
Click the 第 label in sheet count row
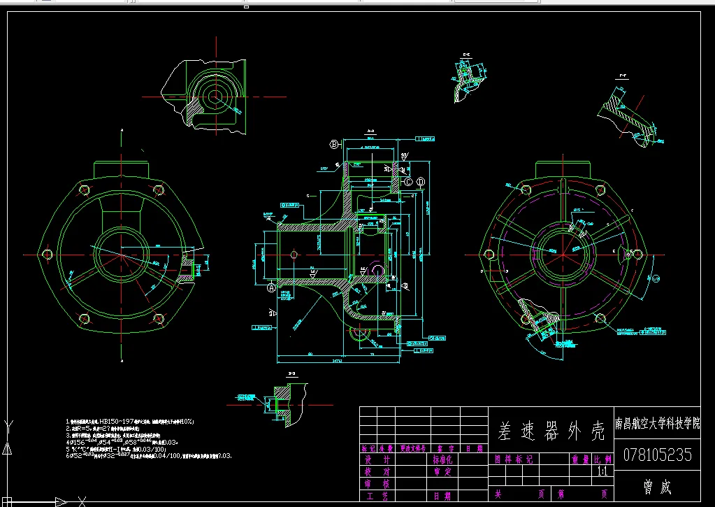561,494
